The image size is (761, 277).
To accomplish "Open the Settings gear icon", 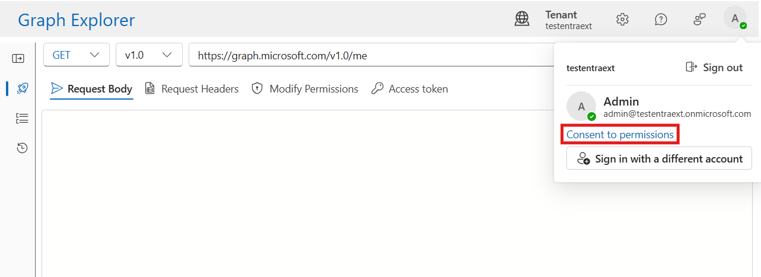I will (622, 20).
